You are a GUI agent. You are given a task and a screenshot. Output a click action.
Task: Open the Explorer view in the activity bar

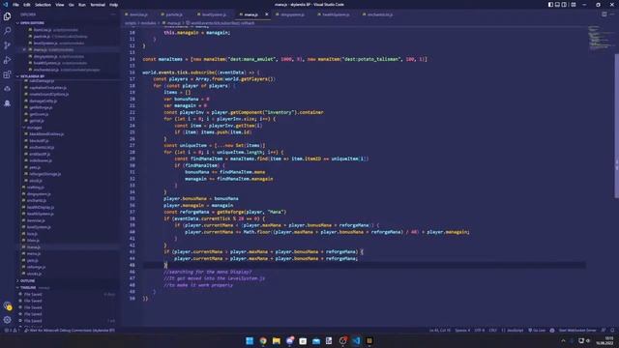pos(7,16)
